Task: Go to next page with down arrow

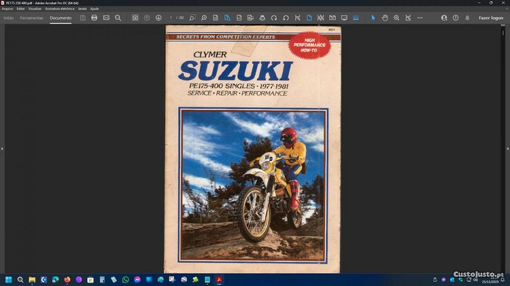Action: point(158,18)
